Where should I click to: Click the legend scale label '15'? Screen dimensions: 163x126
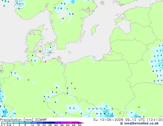pos(38,125)
